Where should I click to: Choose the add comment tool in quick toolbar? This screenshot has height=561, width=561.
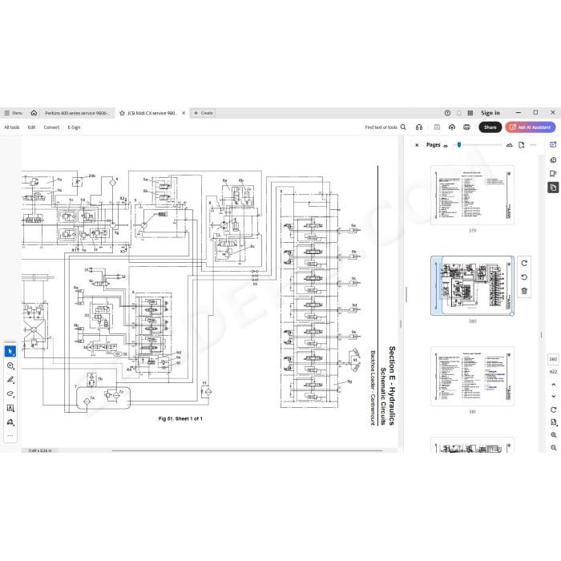pyautogui.click(x=10, y=366)
